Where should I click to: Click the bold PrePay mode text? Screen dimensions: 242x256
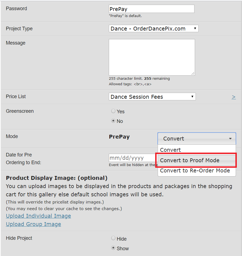119,137
